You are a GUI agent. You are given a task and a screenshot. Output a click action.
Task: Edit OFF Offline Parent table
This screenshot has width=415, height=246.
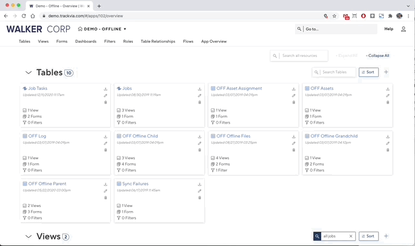(105, 191)
